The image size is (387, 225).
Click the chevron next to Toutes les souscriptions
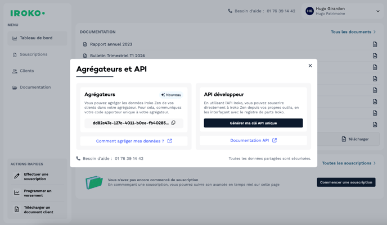375,163
